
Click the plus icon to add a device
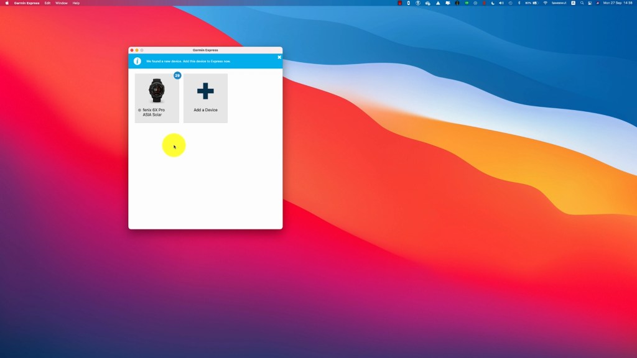point(205,91)
